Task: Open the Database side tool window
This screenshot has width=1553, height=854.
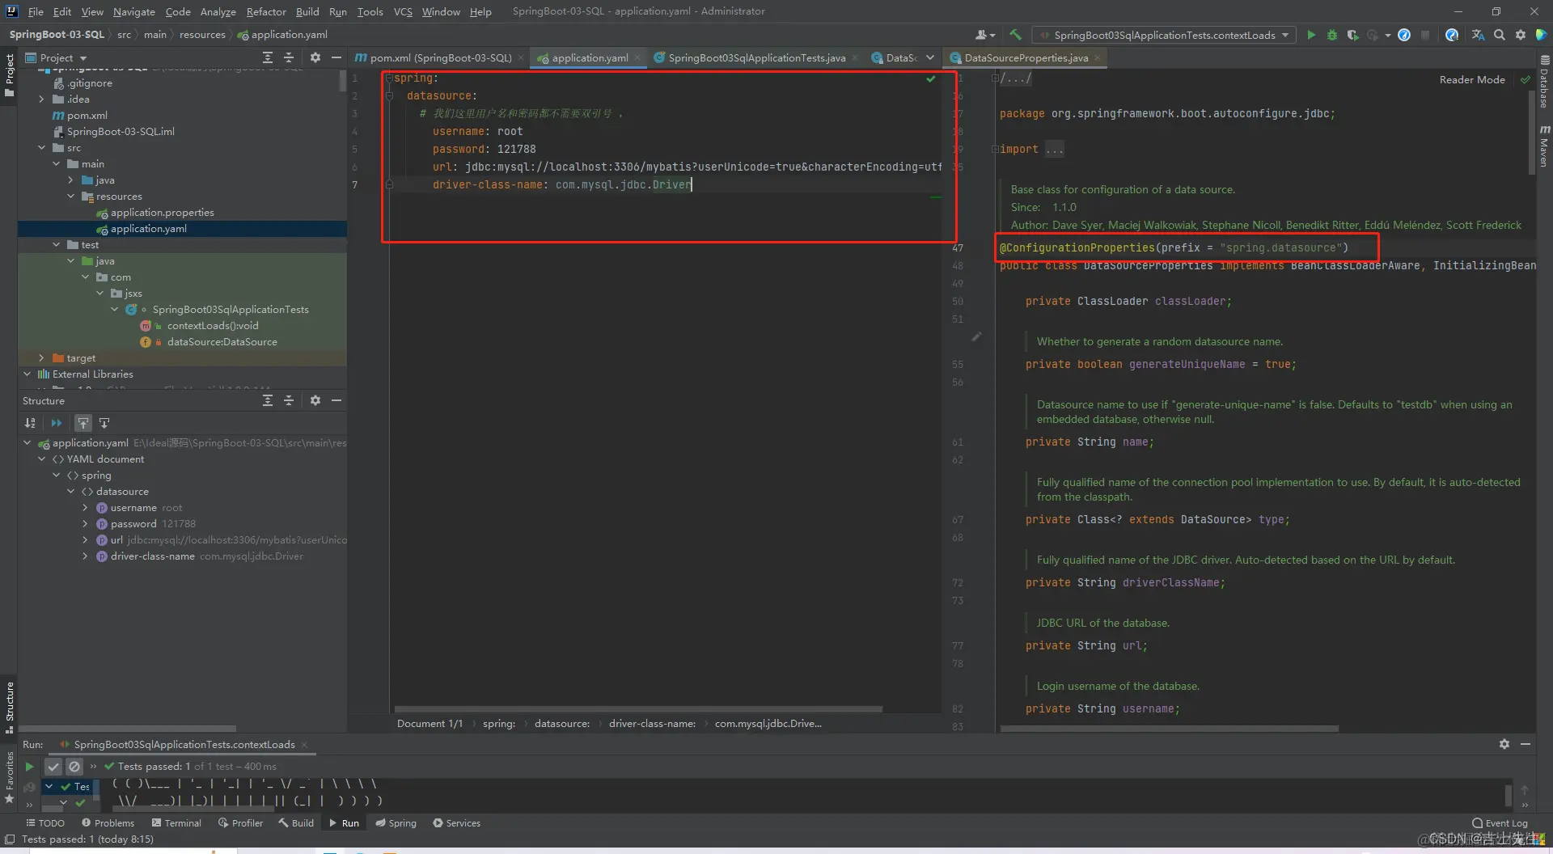Action: (x=1545, y=82)
